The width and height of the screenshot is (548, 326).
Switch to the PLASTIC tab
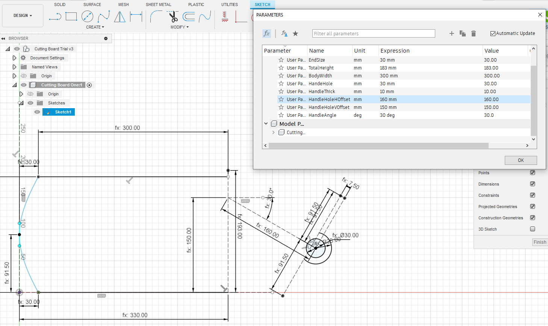pyautogui.click(x=196, y=5)
